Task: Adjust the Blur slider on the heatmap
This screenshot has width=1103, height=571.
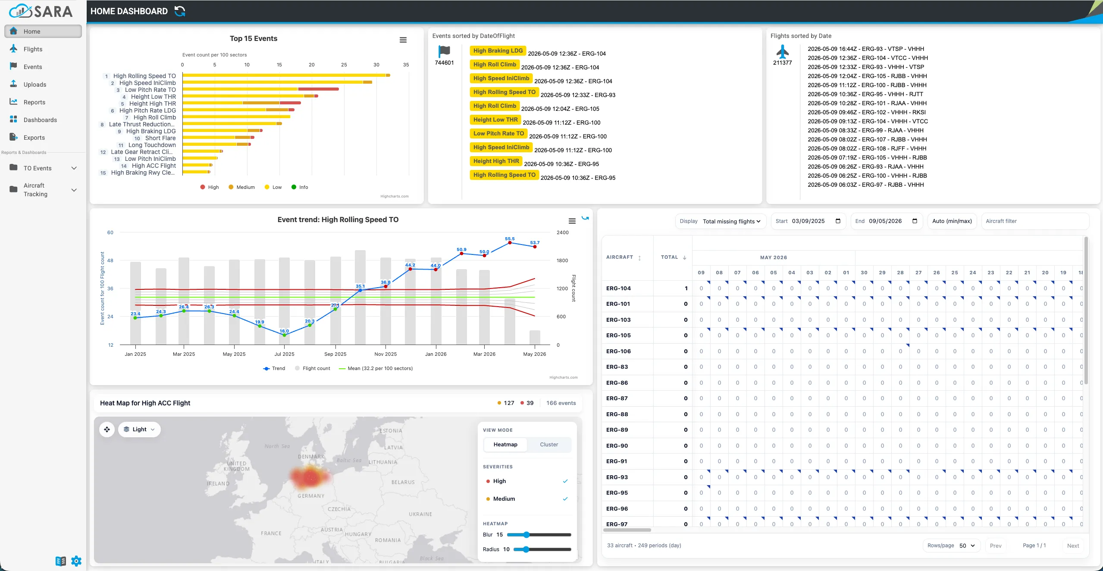Action: pos(539,535)
